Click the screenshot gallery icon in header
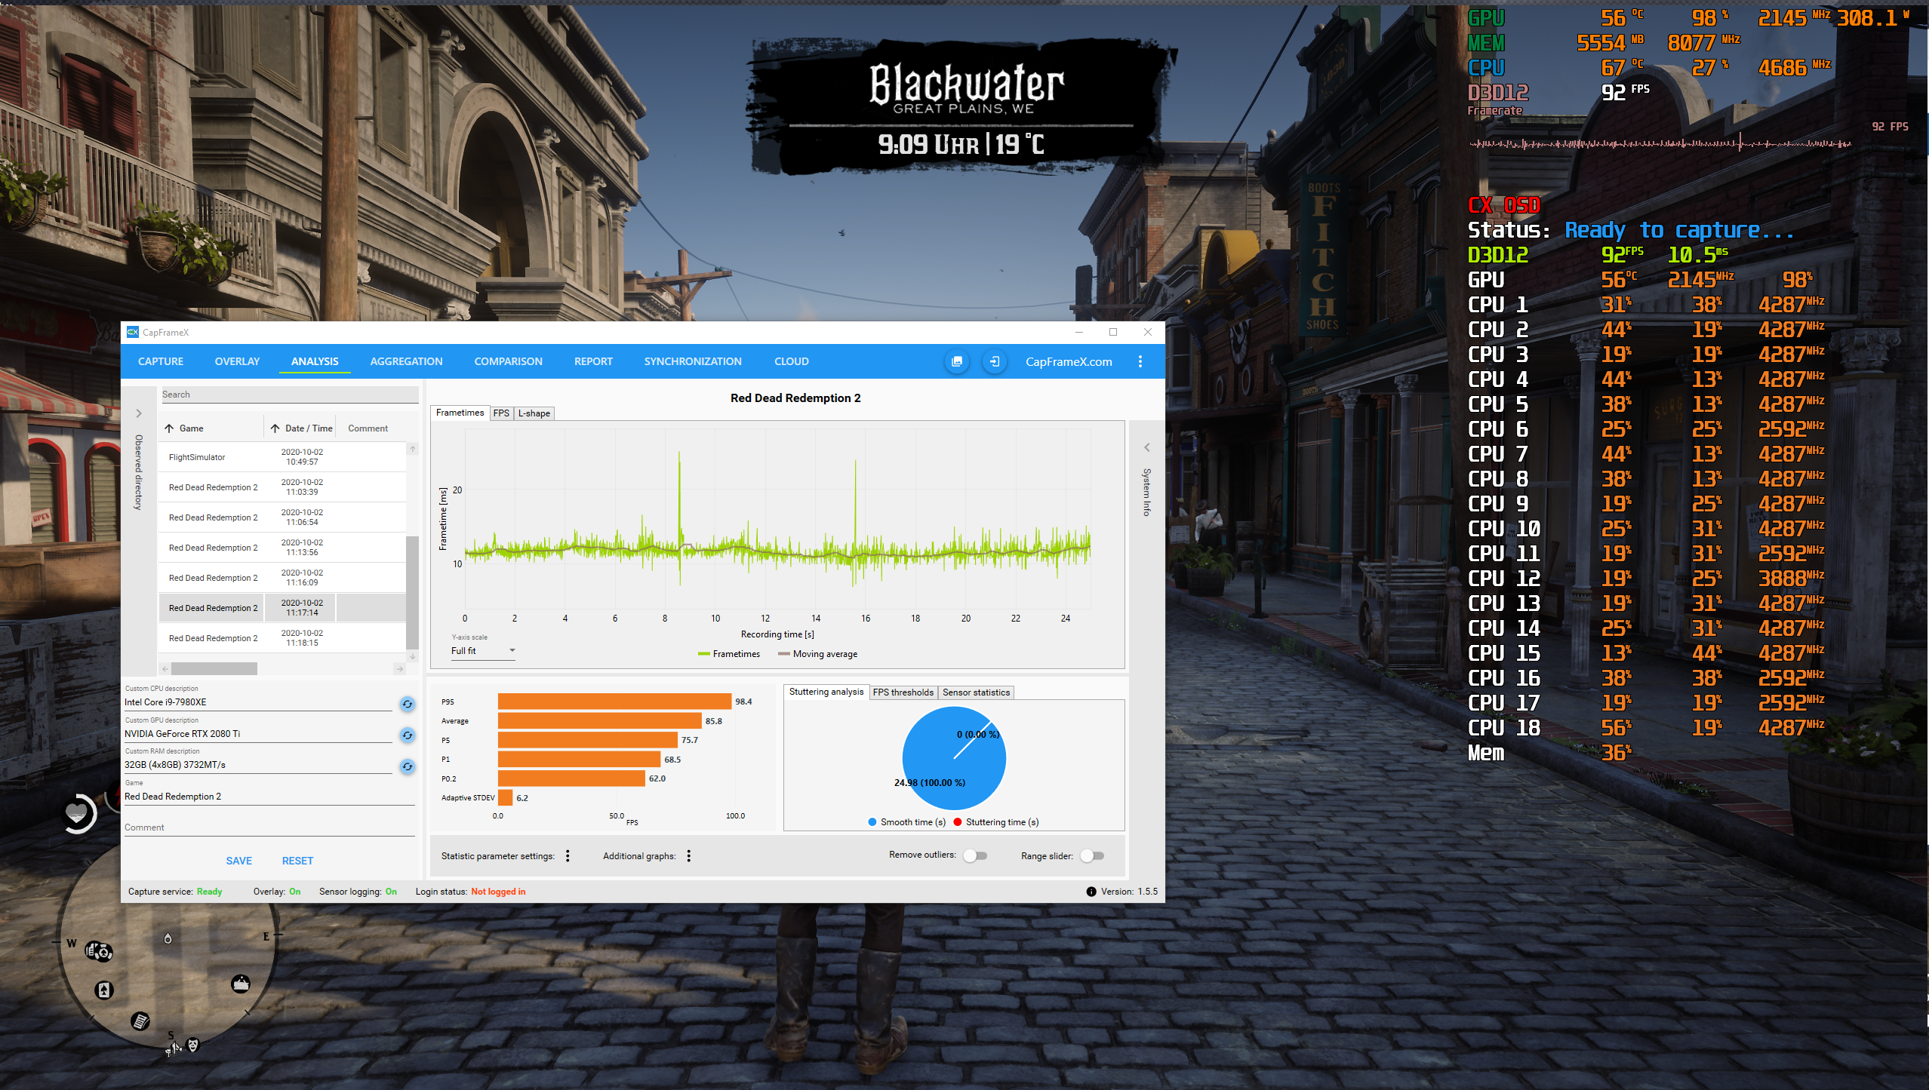This screenshot has height=1090, width=1929. point(957,361)
